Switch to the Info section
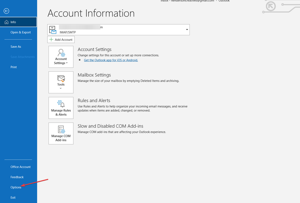The width and height of the screenshot is (300, 203). pyautogui.click(x=13, y=22)
